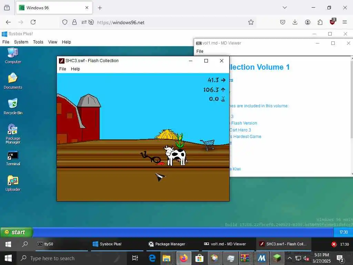Close the Windows 96 browser tab

pyautogui.click(x=87, y=8)
